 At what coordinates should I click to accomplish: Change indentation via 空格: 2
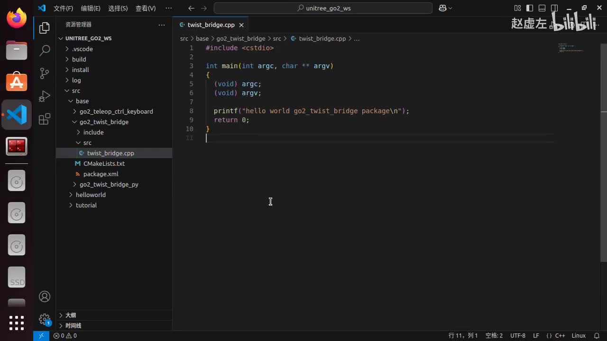(x=494, y=336)
